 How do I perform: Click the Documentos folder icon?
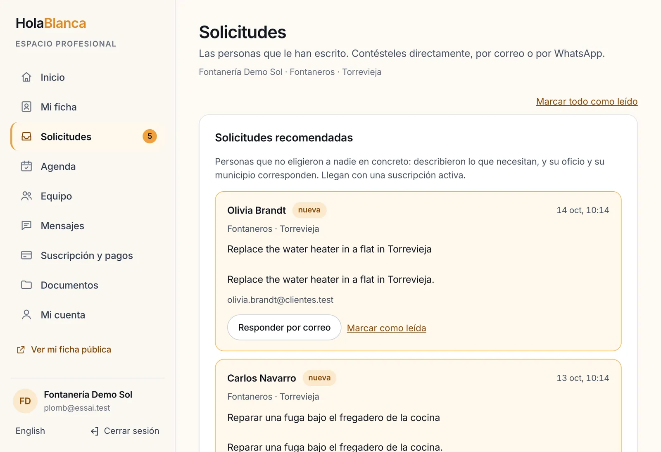tap(26, 285)
